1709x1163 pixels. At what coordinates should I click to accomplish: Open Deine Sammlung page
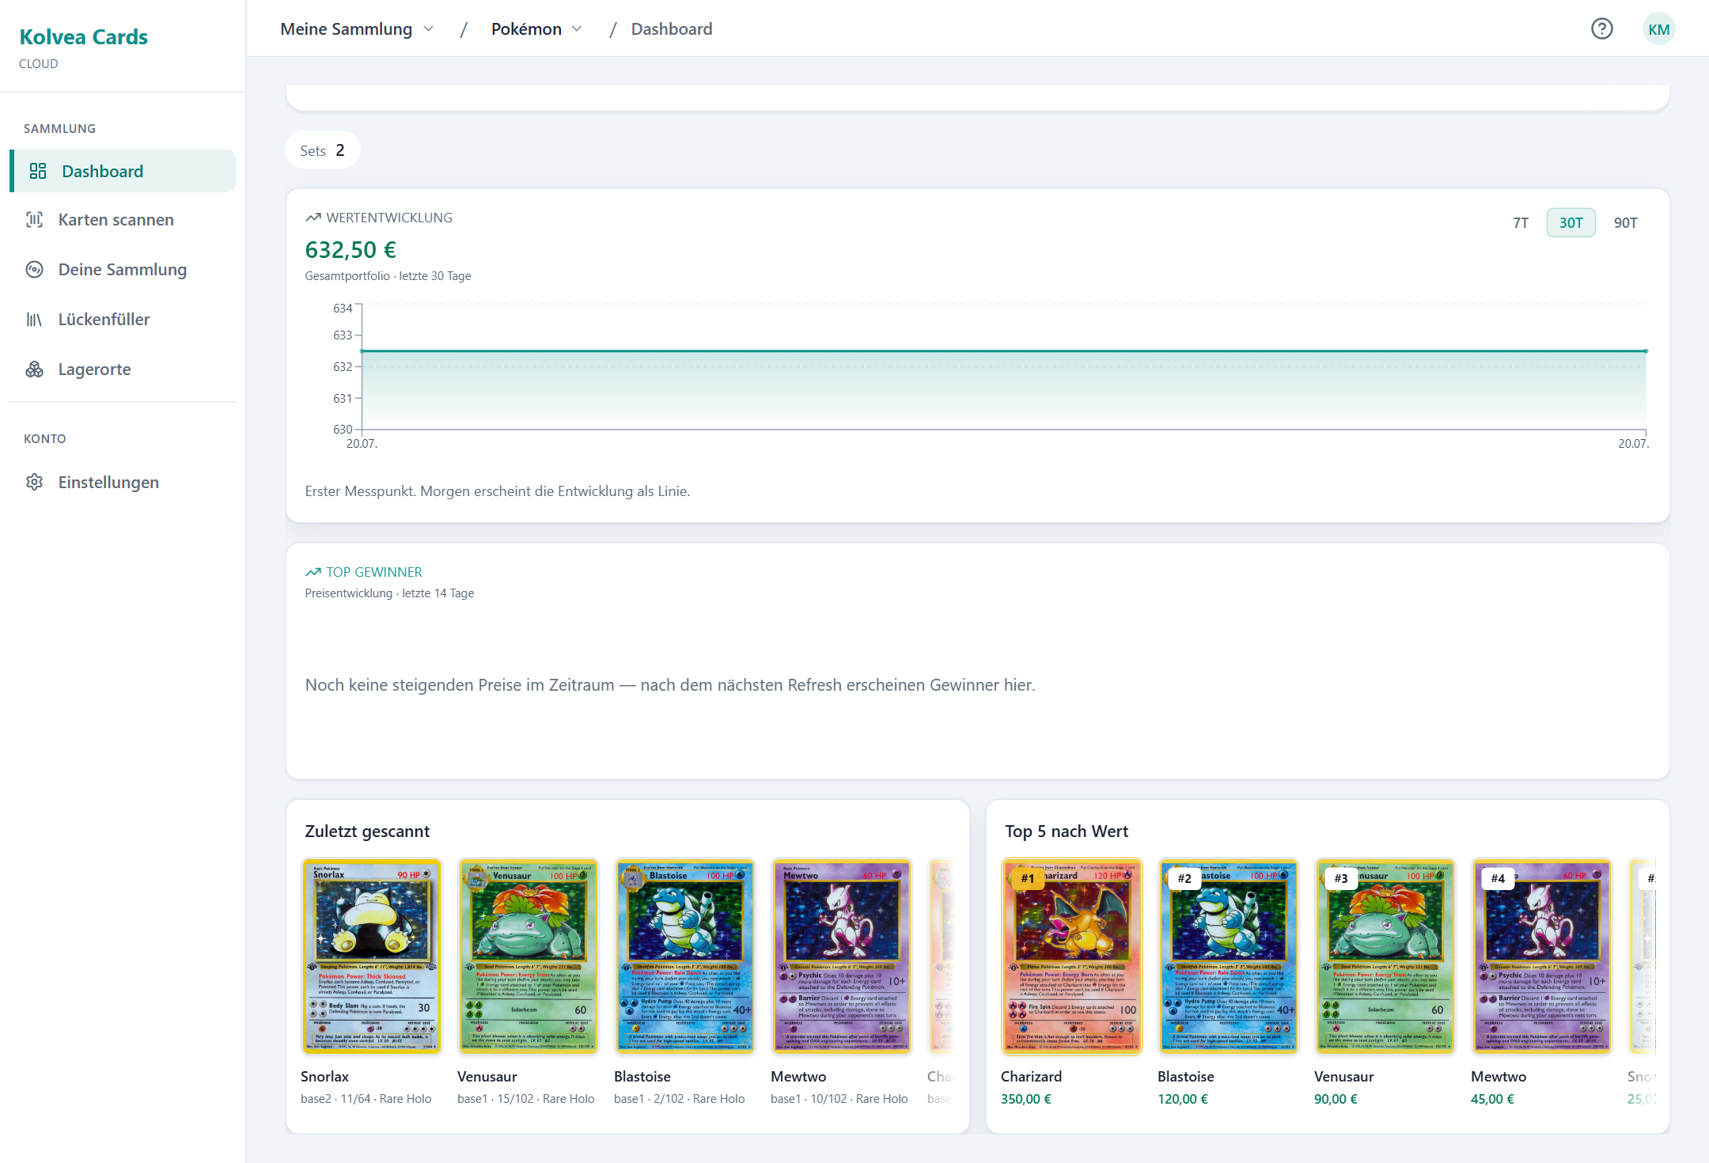[123, 270]
